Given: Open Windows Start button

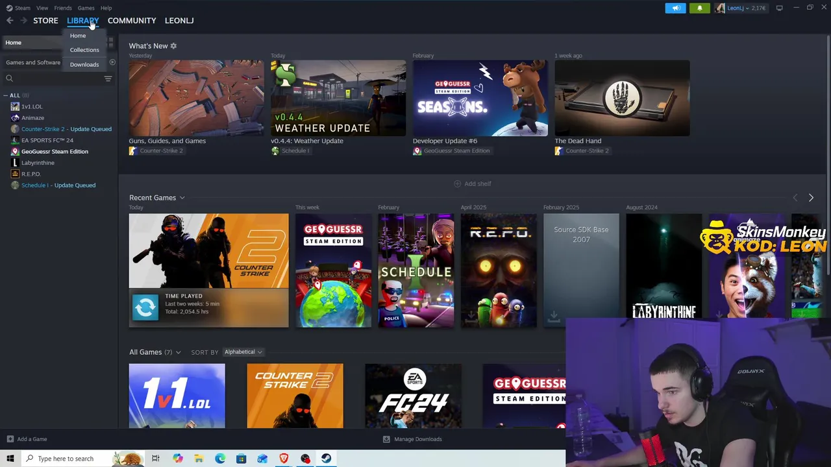Looking at the screenshot, I should coord(10,459).
